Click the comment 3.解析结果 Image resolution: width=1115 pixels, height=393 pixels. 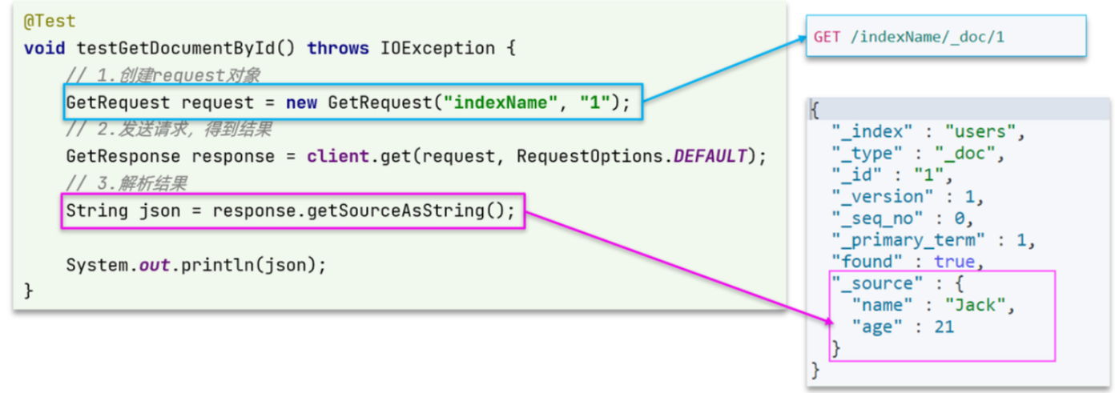pyautogui.click(x=127, y=184)
